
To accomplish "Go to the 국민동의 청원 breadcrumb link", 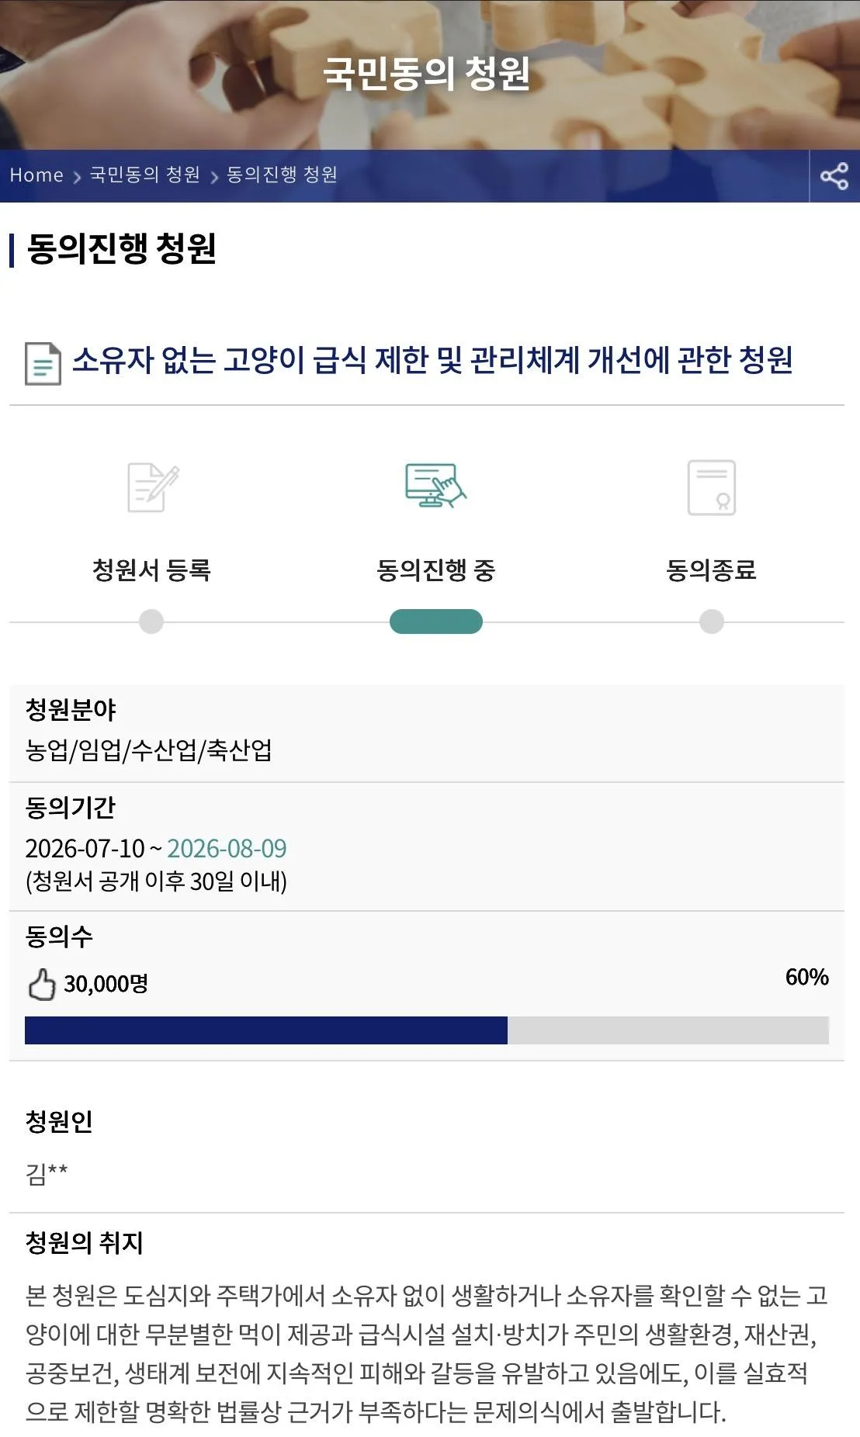I will pos(145,175).
